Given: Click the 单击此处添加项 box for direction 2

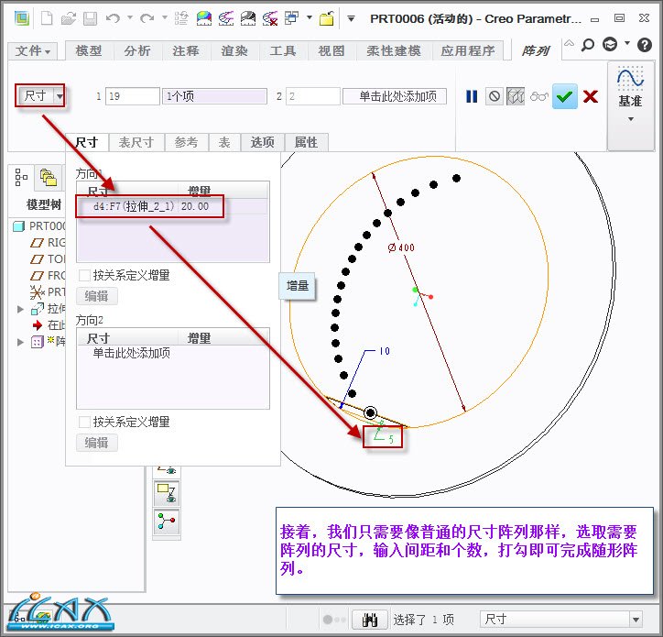Looking at the screenshot, I should [396, 96].
